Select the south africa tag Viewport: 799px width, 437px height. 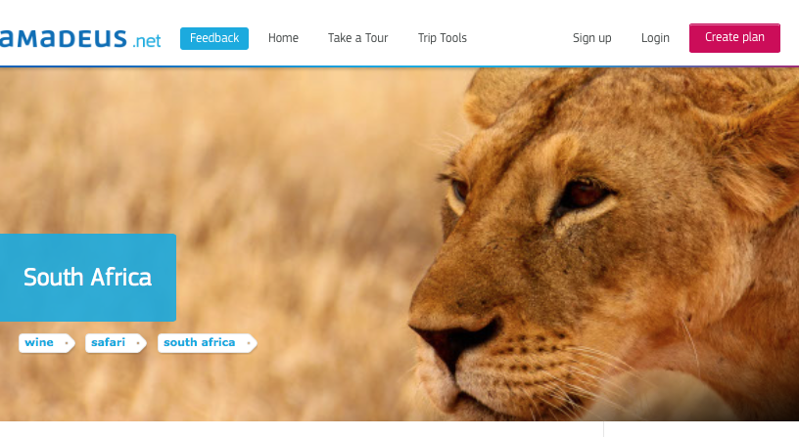[208, 343]
